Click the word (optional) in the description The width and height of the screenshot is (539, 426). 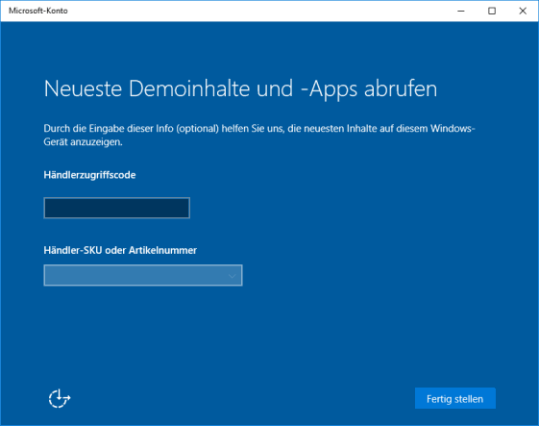pos(197,129)
